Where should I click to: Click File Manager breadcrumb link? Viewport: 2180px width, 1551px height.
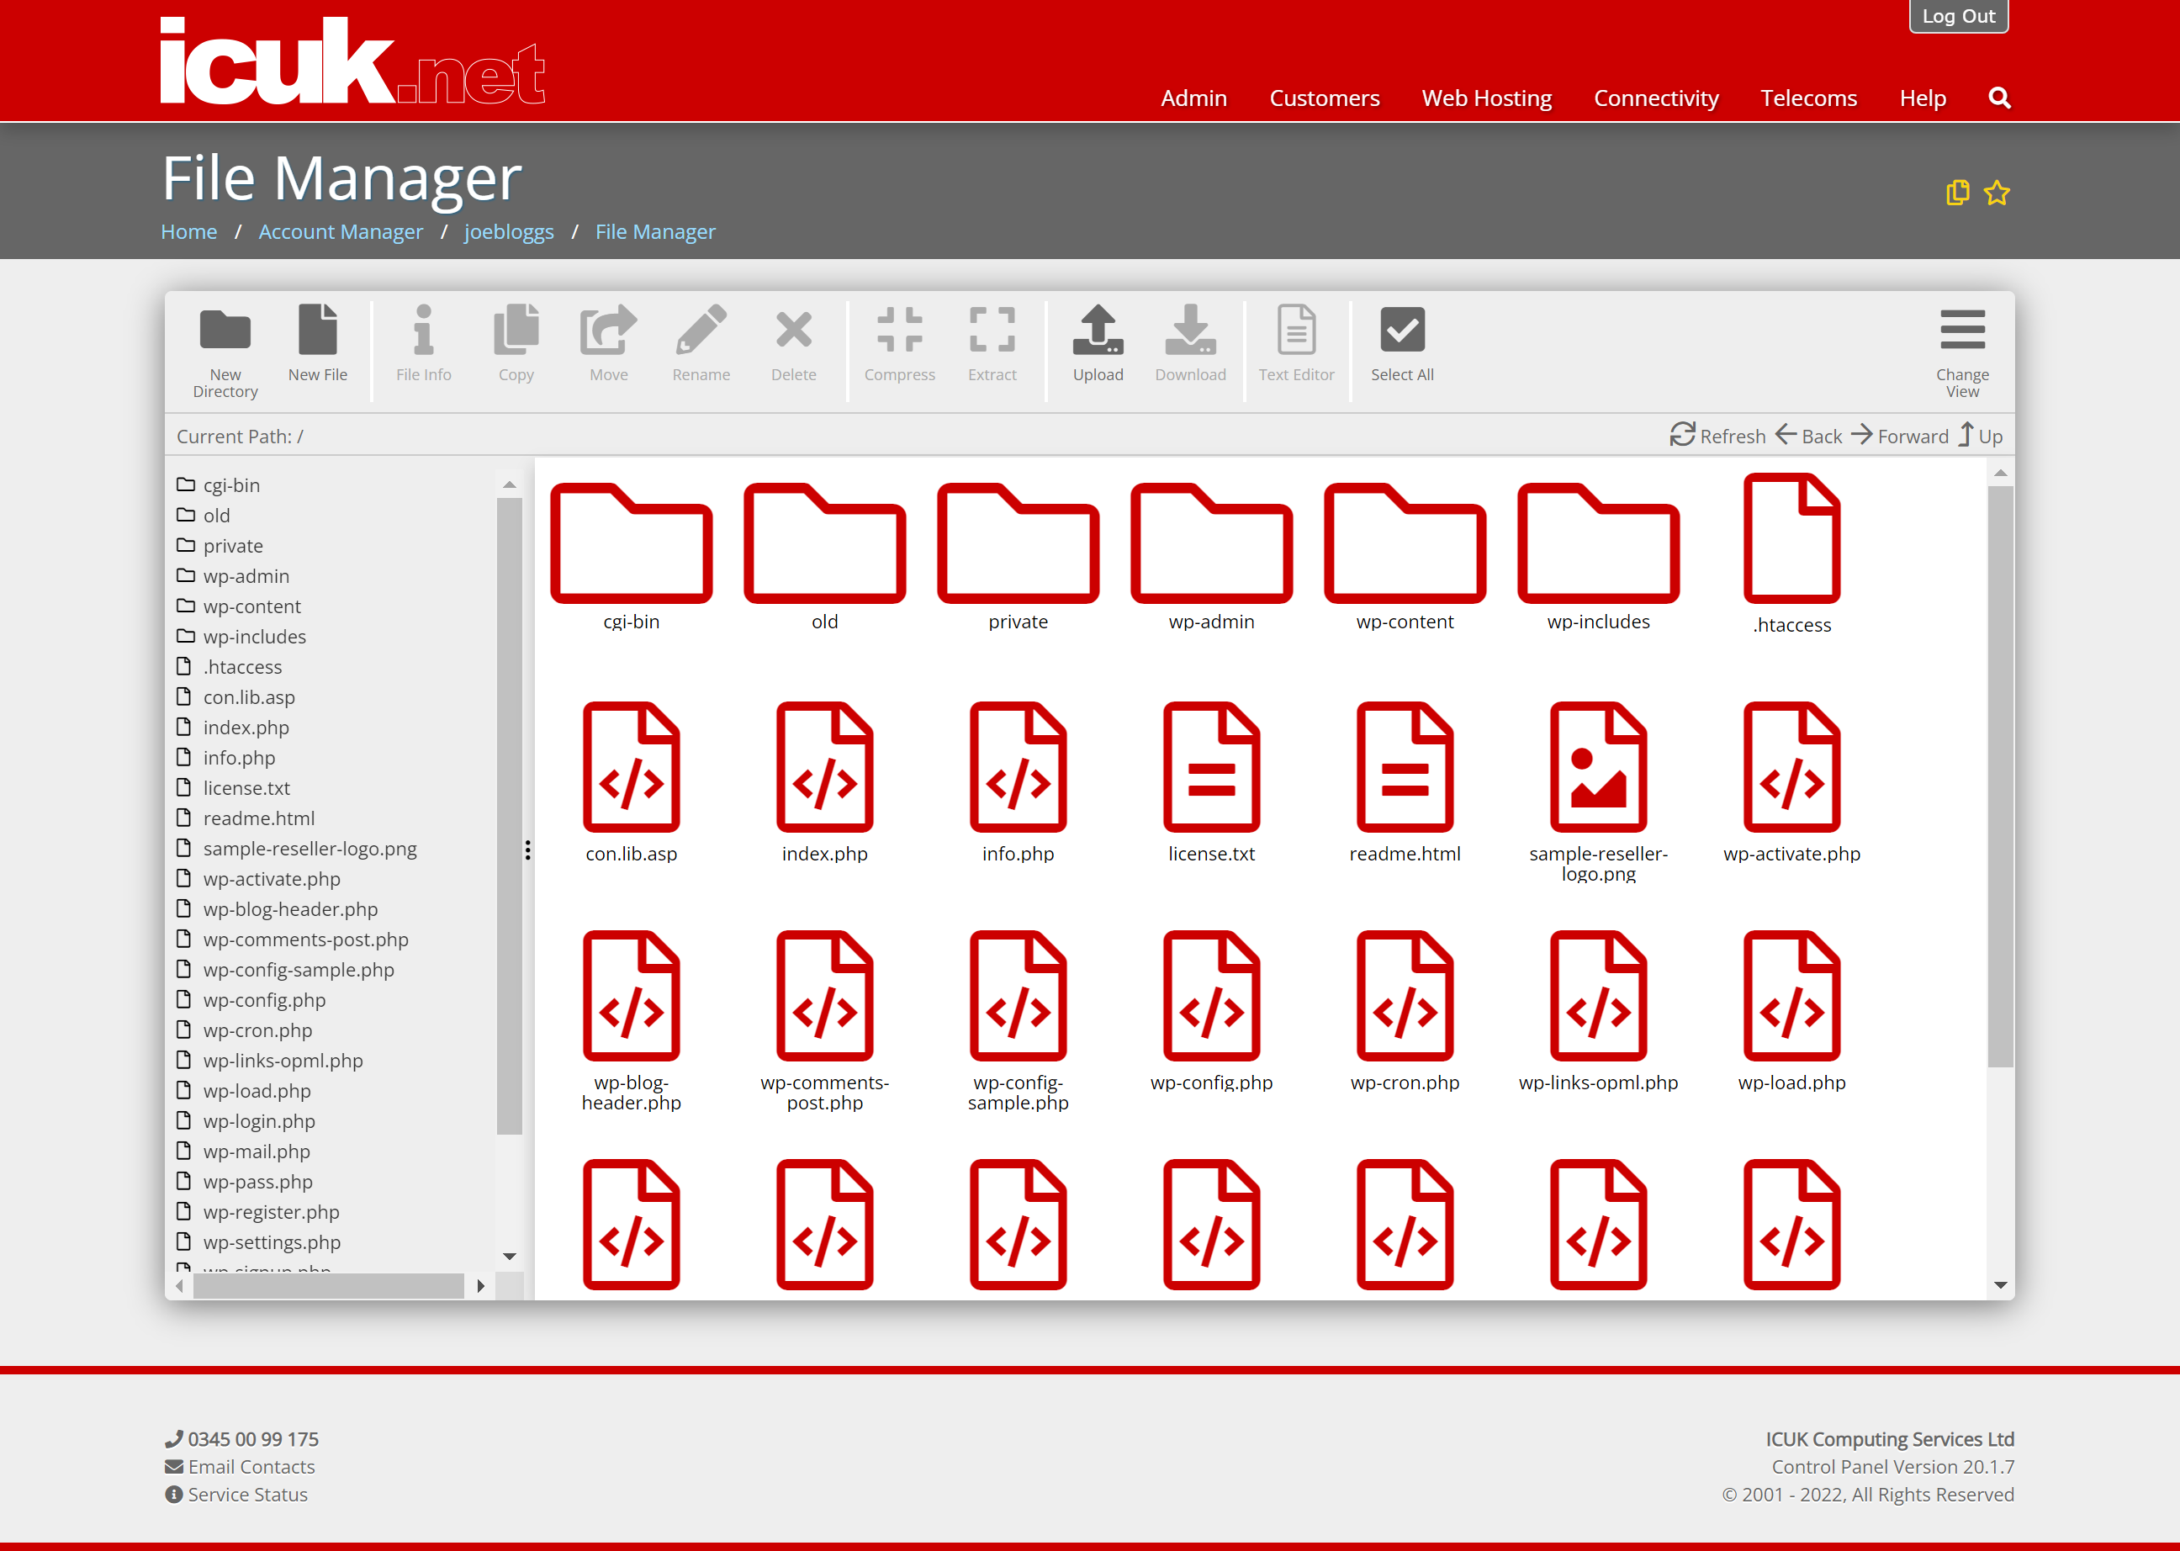[655, 231]
